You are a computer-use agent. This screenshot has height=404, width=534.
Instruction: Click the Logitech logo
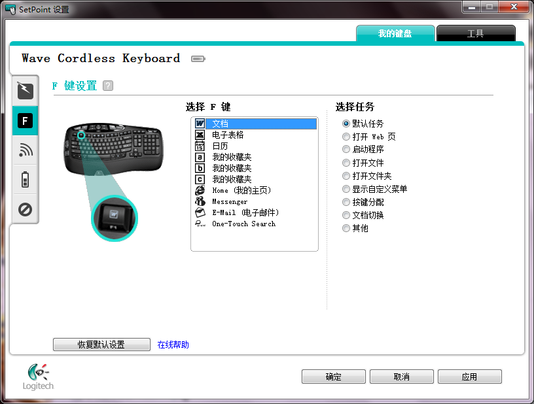click(x=38, y=377)
